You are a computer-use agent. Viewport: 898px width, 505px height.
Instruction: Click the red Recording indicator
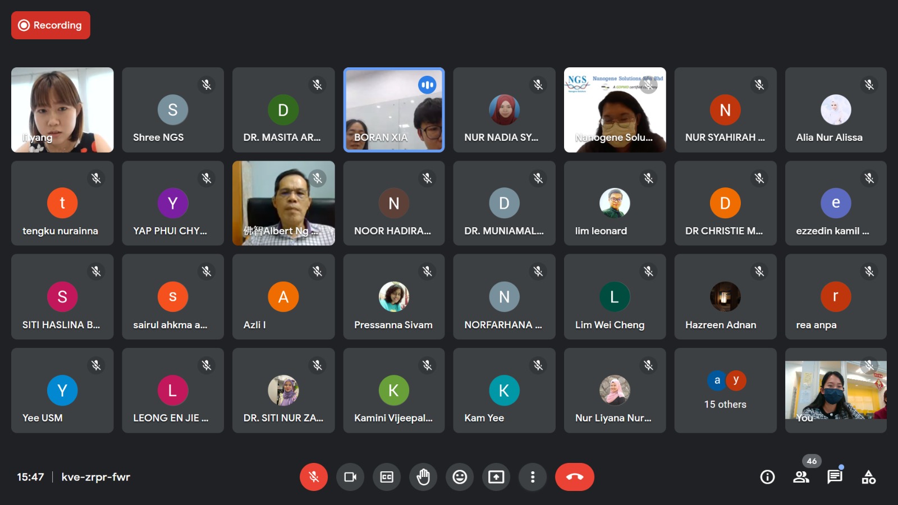[51, 25]
